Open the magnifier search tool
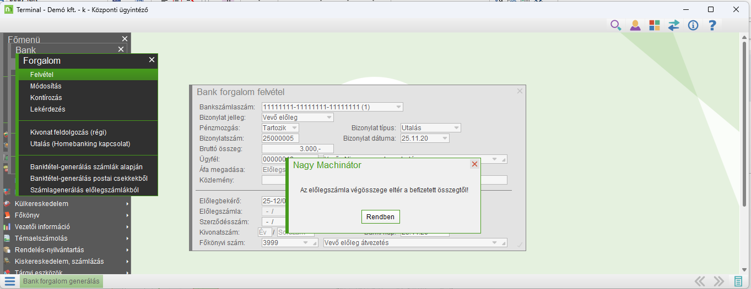This screenshot has width=751, height=289. tap(615, 25)
